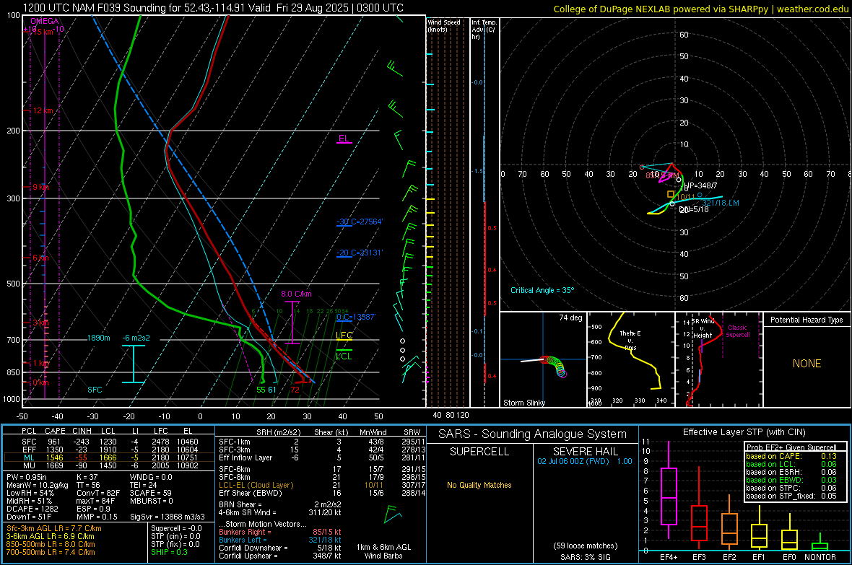This screenshot has width=852, height=565.
Task: Select the Effective Layer STP (with CIN) title
Action: point(744,432)
